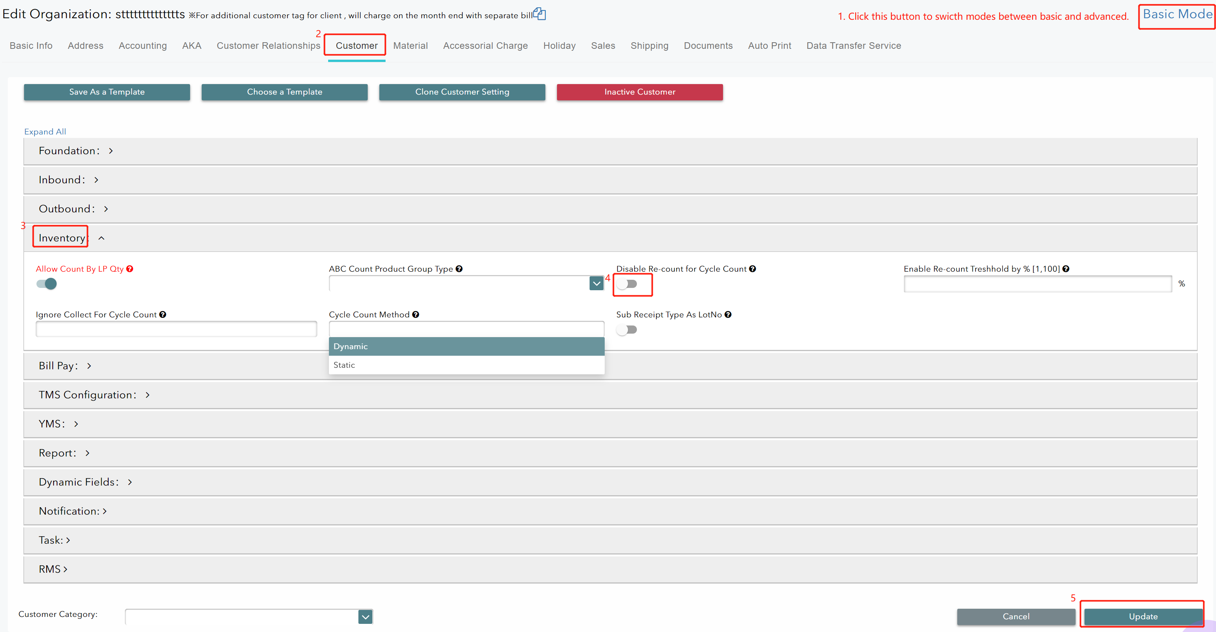Toggle Sub Receipt Type As LotNo switch
This screenshot has width=1216, height=632.
(627, 330)
